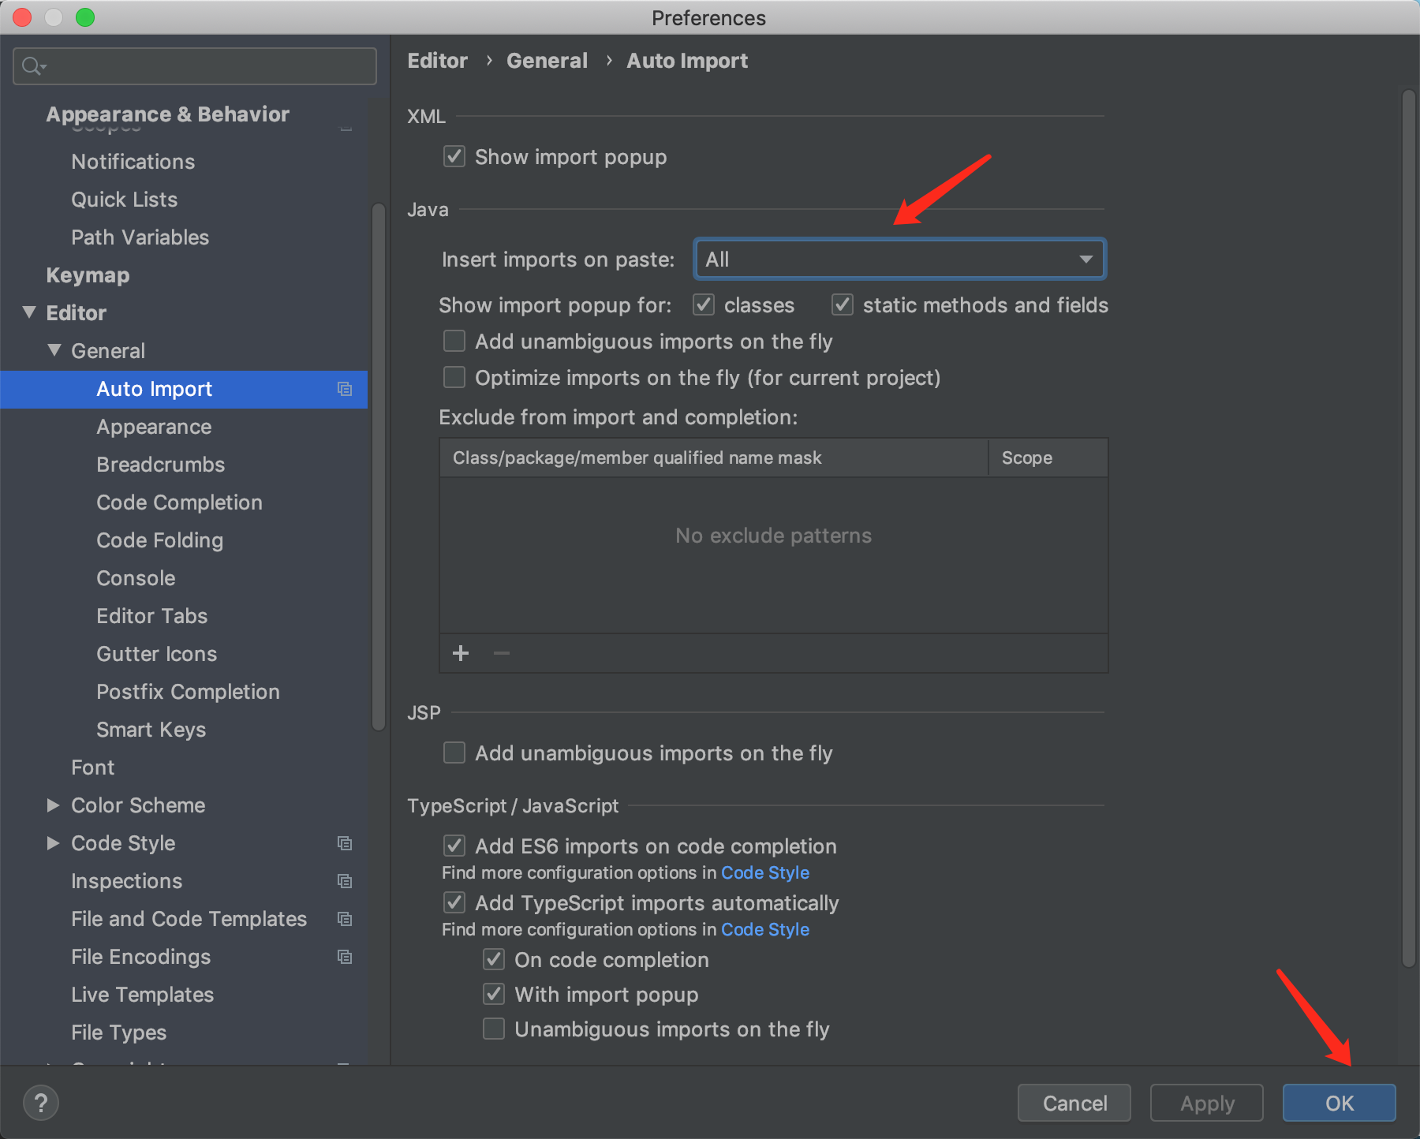Click inside the settings search field
This screenshot has height=1139, width=1420.
197,65
